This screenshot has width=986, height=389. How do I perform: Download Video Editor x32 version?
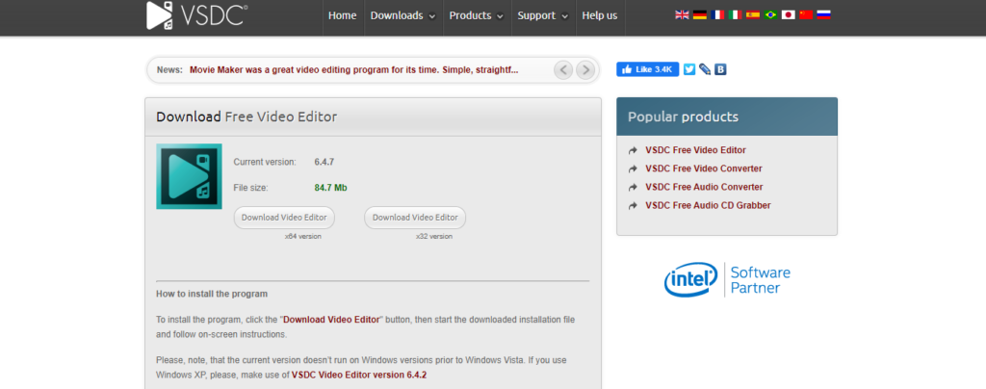(415, 218)
